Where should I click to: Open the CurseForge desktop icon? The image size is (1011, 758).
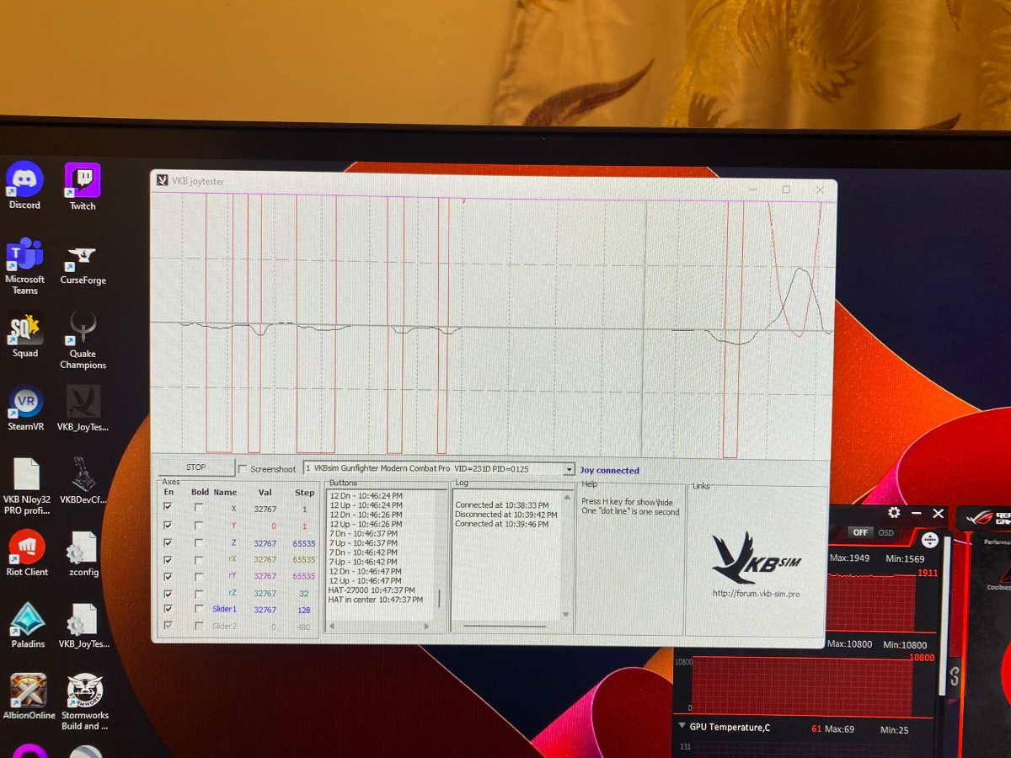(83, 256)
